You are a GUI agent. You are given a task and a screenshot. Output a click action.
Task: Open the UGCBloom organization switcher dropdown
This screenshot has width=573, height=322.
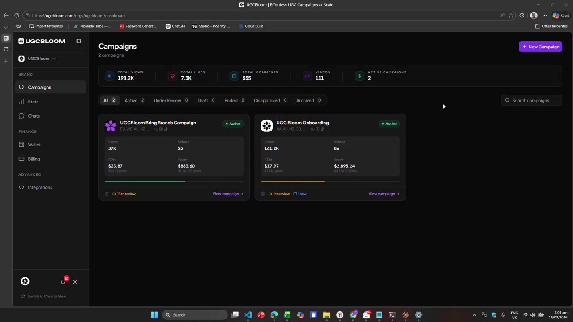pos(37,59)
